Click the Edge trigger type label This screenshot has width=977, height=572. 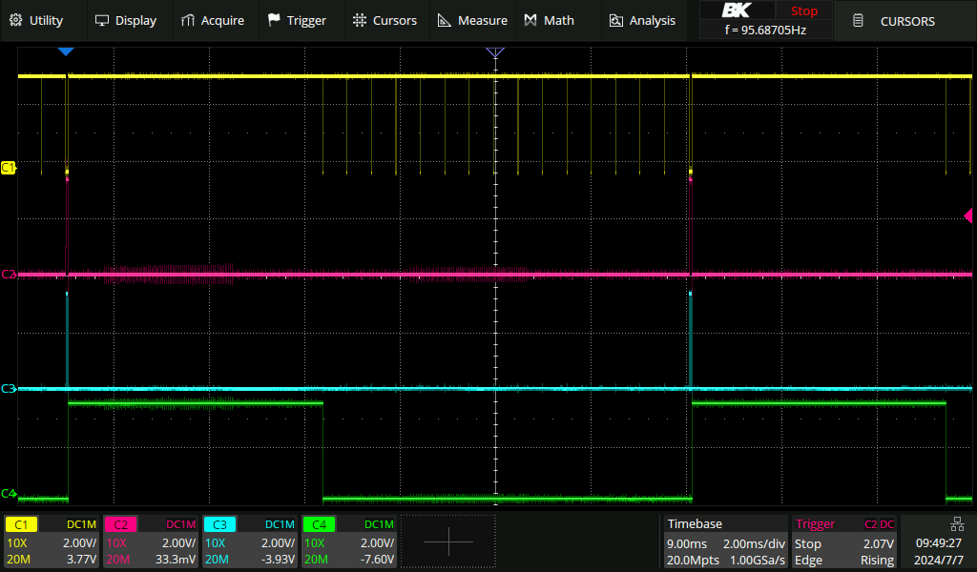[x=807, y=560]
